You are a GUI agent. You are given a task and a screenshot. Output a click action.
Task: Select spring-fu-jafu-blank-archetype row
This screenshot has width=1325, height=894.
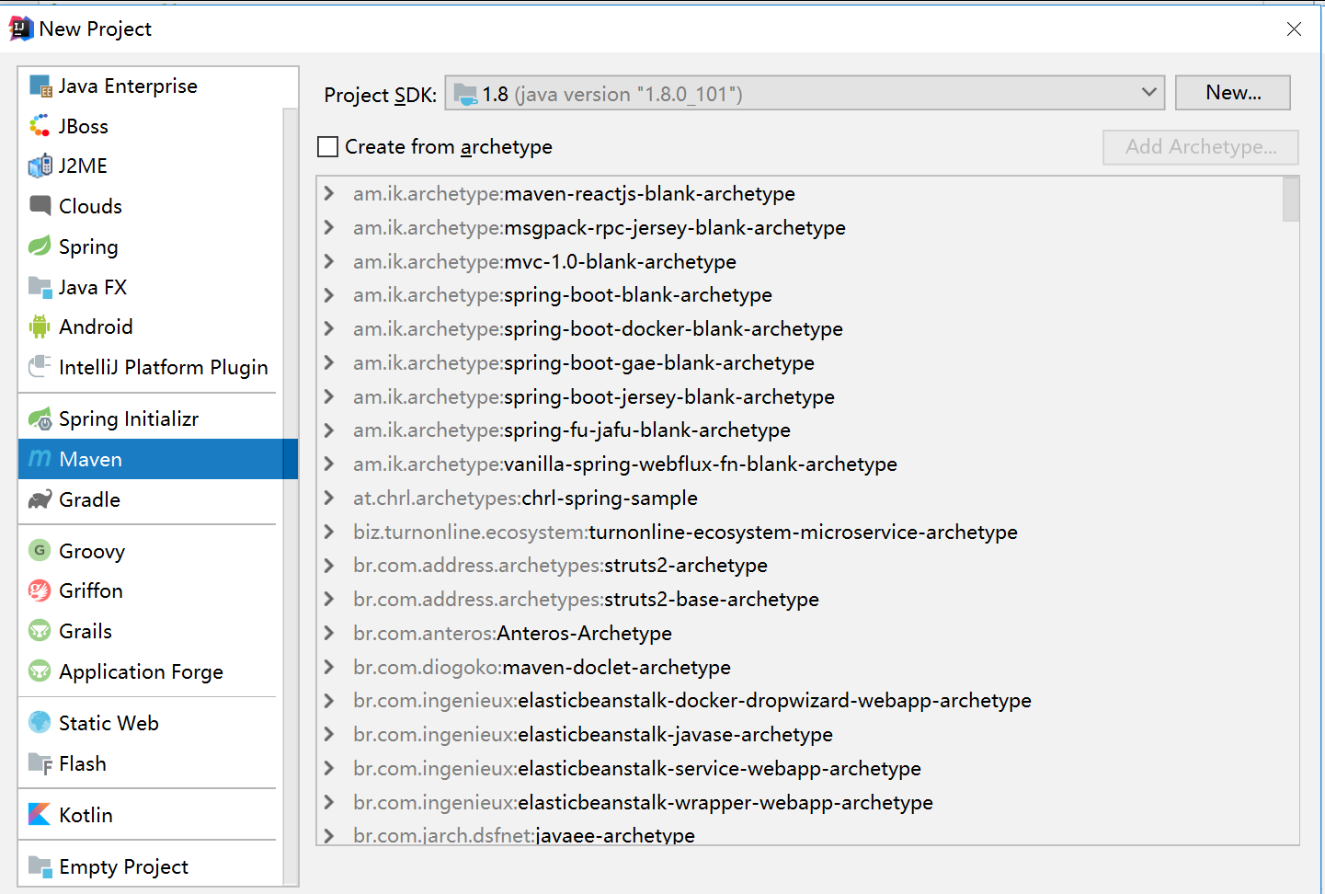pyautogui.click(x=800, y=430)
